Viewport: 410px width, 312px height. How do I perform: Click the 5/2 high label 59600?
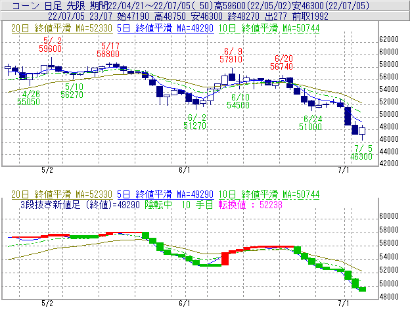[51, 49]
